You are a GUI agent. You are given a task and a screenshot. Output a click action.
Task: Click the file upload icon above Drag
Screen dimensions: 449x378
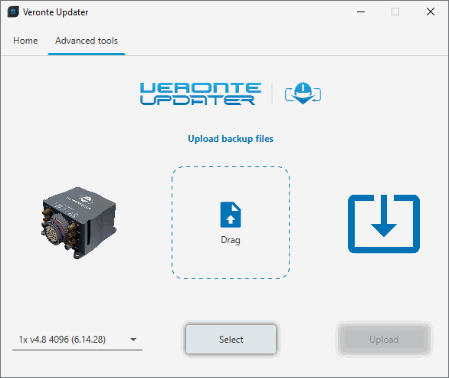(x=231, y=215)
